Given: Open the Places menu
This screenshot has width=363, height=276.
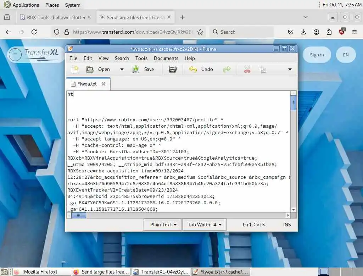Looking at the screenshot, I should coord(52,5).
